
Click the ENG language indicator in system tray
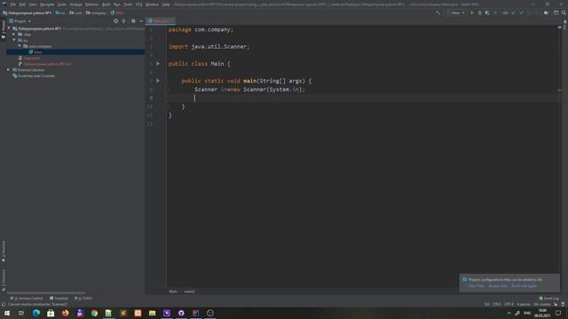click(527, 313)
